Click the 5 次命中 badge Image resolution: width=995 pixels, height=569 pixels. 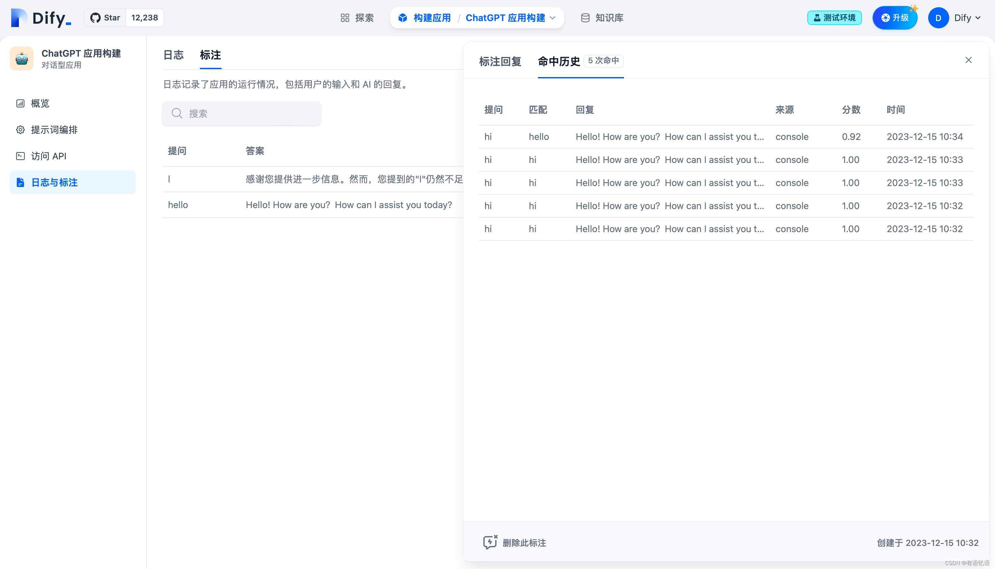pyautogui.click(x=603, y=61)
